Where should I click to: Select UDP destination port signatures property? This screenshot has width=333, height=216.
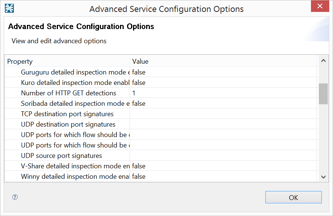point(68,124)
